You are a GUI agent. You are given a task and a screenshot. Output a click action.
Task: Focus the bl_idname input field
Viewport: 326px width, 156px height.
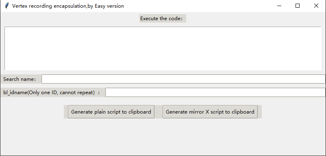[x=215, y=92]
